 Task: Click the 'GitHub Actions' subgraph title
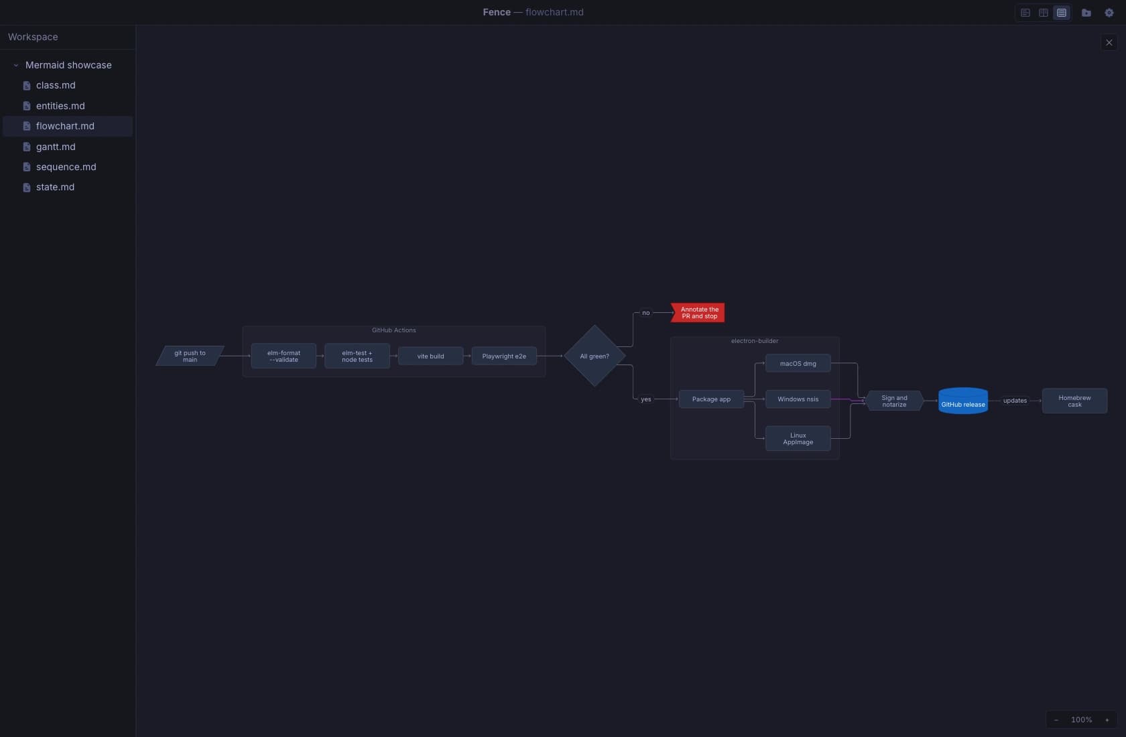point(393,330)
